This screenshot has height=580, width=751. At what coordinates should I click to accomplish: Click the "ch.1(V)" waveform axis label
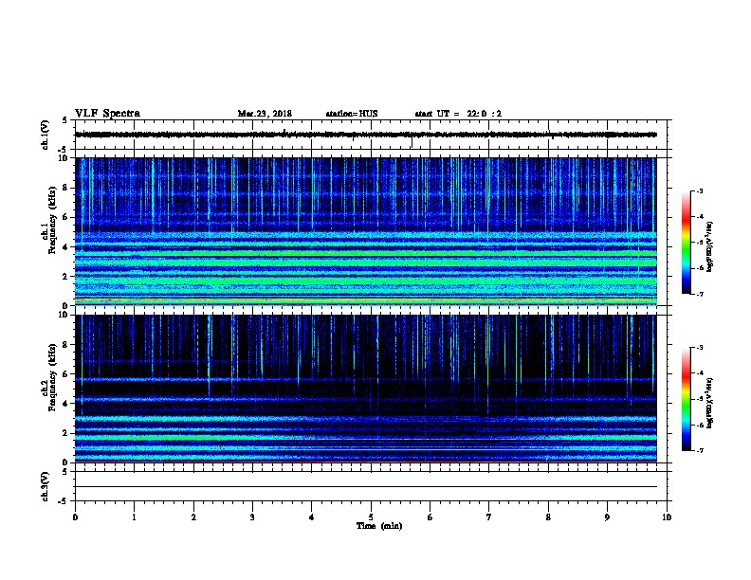pyautogui.click(x=46, y=135)
